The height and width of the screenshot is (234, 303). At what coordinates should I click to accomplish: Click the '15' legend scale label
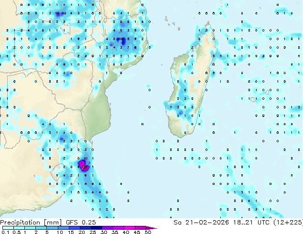[x=71, y=232]
